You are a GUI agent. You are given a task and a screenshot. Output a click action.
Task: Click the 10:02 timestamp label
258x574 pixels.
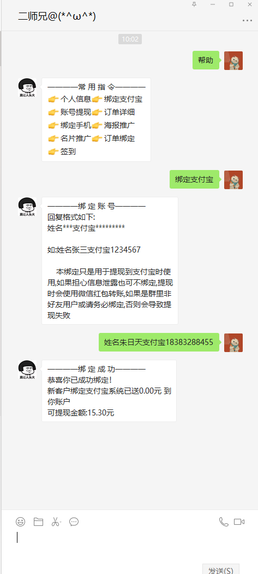click(x=130, y=39)
